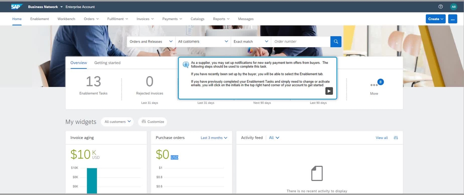Open the Orders and Releases dropdown

pyautogui.click(x=151, y=41)
